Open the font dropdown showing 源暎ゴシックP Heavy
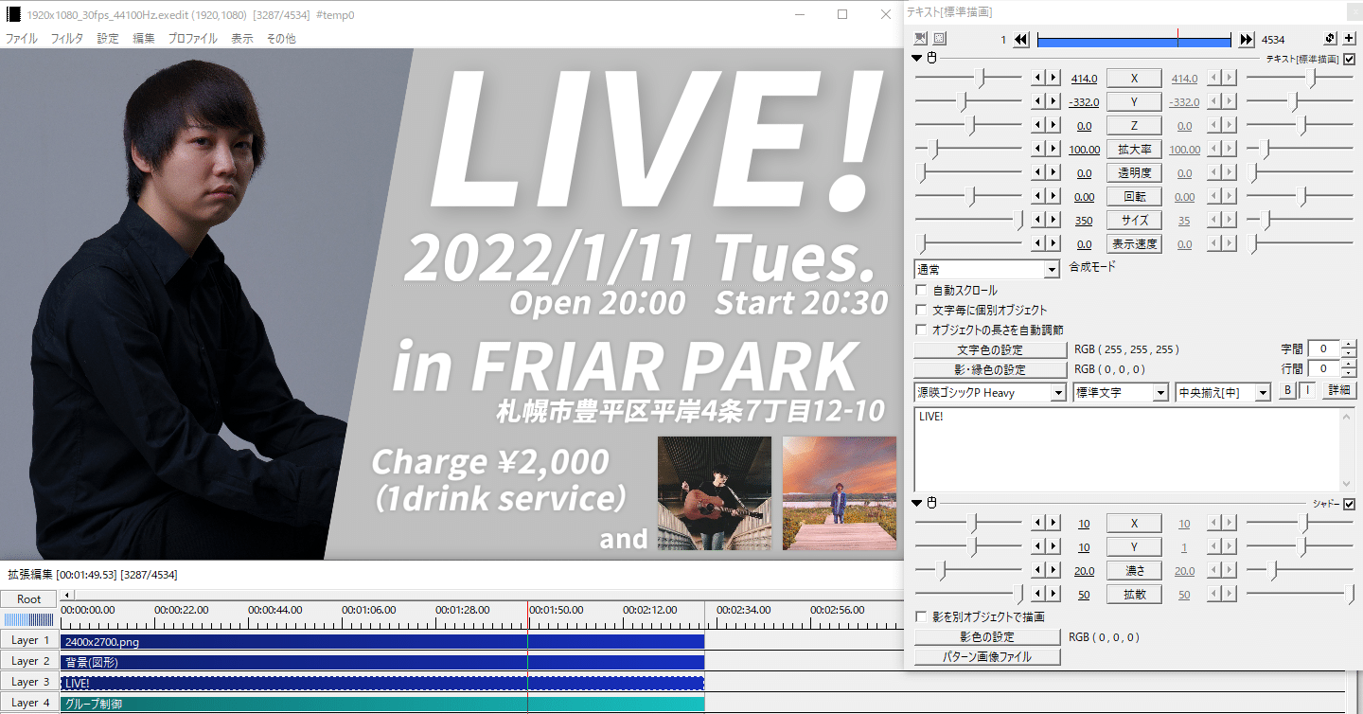 (x=990, y=392)
